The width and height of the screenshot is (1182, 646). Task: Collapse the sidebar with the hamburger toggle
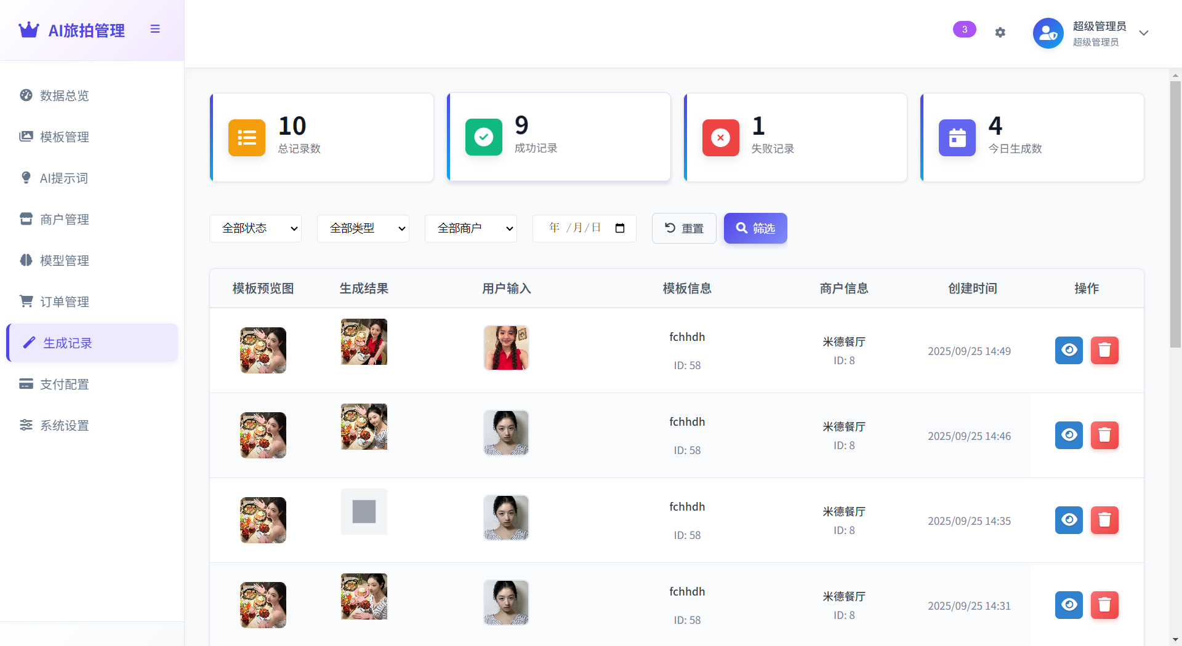(x=155, y=28)
